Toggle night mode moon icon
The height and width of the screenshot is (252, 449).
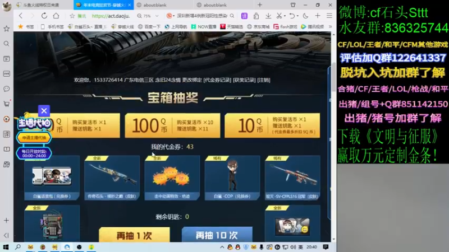coord(305,16)
